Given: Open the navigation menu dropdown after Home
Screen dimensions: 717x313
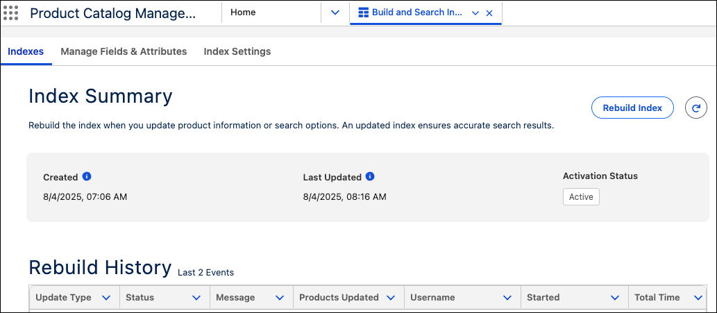Looking at the screenshot, I should click(335, 12).
